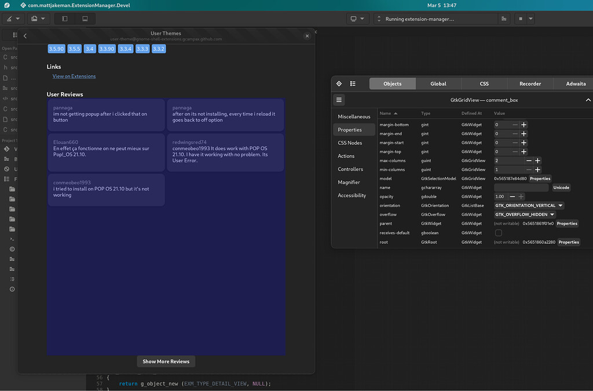593x391 pixels.
Task: Collapse the GtkGridView header chevron
Action: (x=588, y=100)
